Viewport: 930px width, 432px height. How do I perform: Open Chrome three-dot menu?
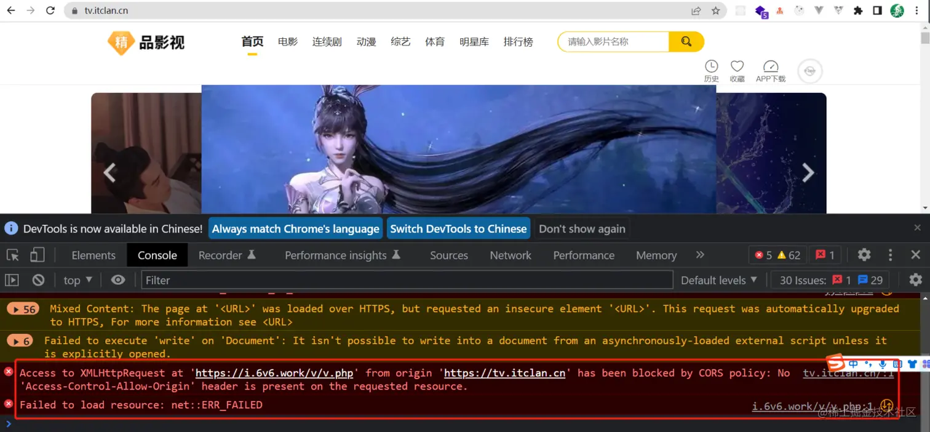[917, 10]
